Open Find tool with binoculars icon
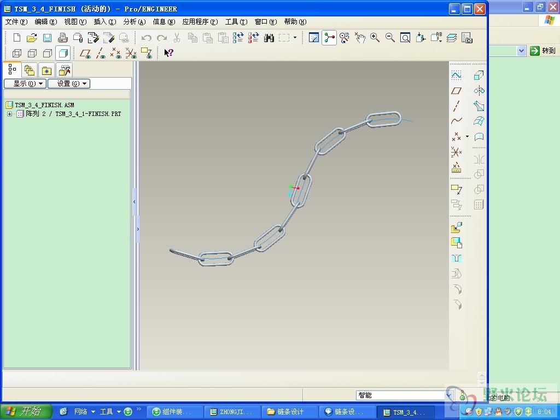Image resolution: width=560 pixels, height=420 pixels. [269, 38]
